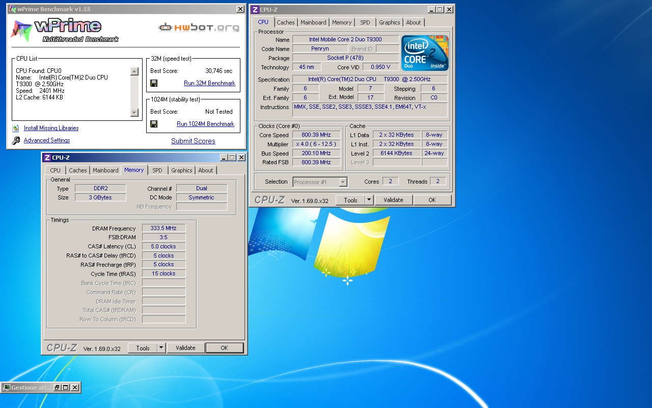The height and width of the screenshot is (408, 652).
Task: Click the Gestione att... minimized window icon
Action: point(6,388)
